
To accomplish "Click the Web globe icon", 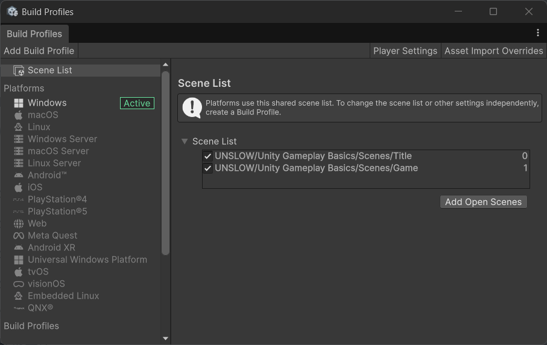I will pyautogui.click(x=19, y=224).
